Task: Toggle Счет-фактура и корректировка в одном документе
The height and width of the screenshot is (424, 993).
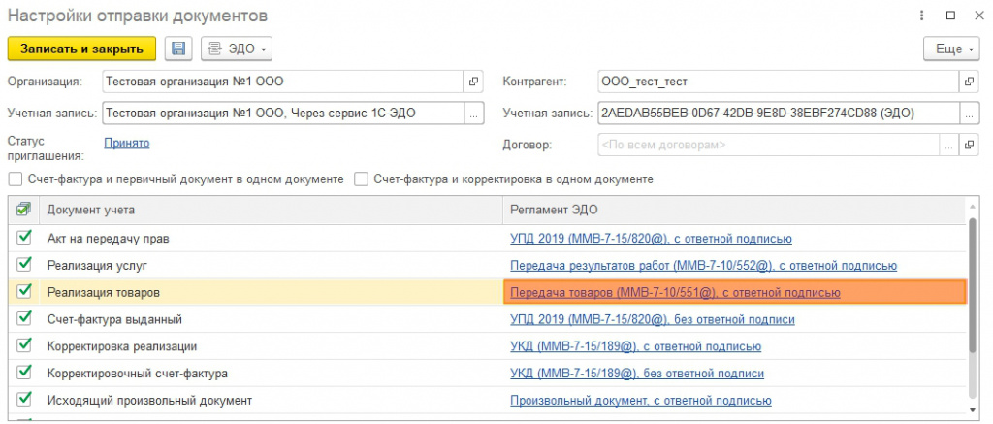Action: pyautogui.click(x=361, y=179)
